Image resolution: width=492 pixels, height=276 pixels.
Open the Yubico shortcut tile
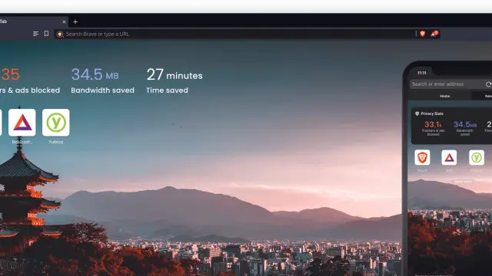point(56,123)
